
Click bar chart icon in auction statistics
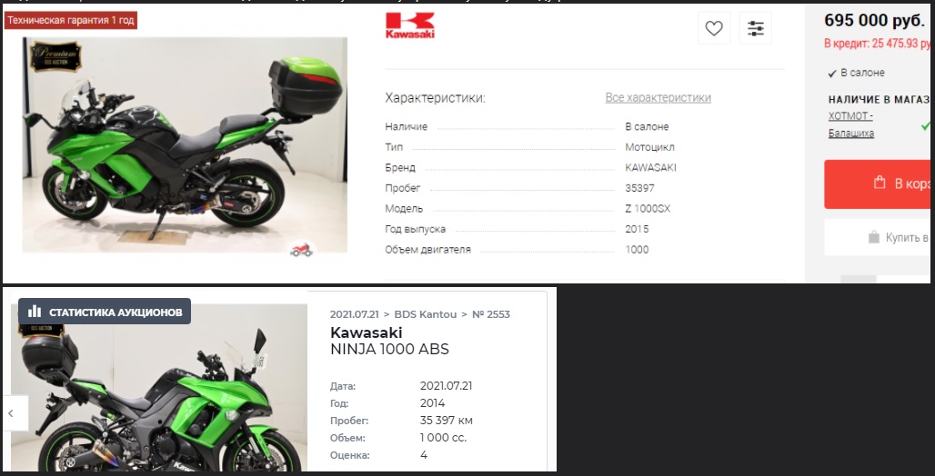click(x=35, y=312)
